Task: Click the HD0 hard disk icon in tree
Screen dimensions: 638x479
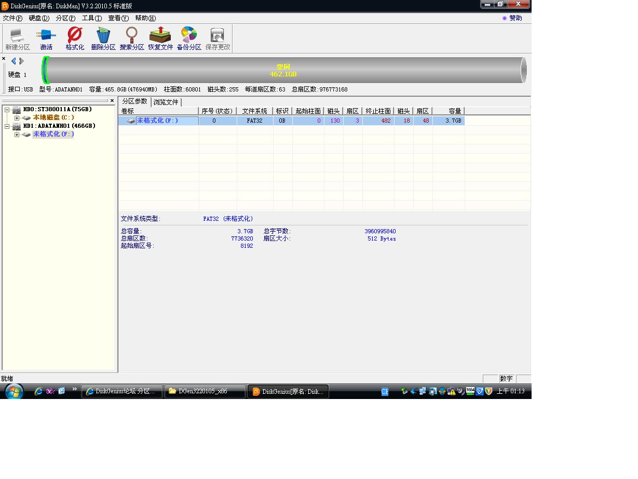Action: tap(17, 110)
